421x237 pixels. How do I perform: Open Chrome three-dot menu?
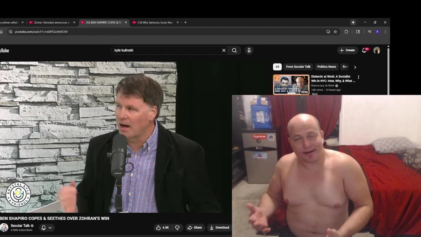click(x=385, y=32)
